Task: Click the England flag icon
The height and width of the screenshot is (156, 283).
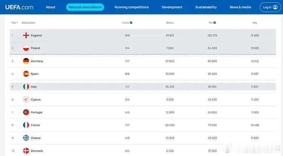Action: coord(26,35)
